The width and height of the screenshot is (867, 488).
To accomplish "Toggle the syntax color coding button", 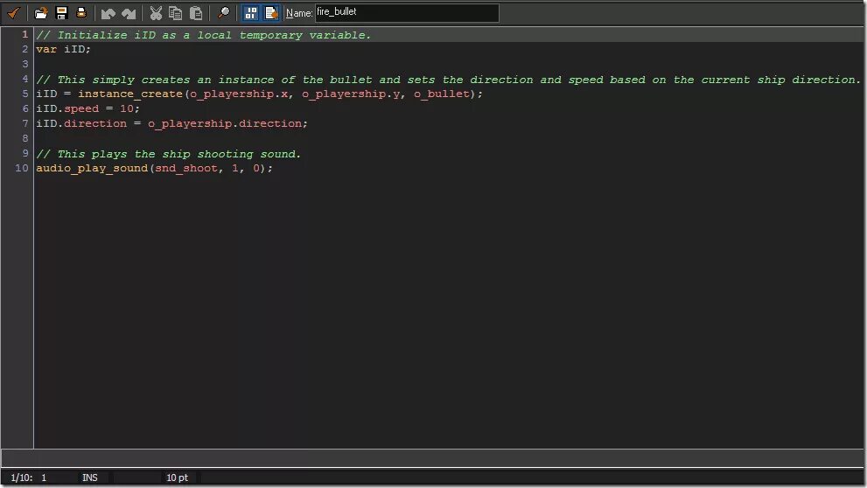I will point(271,13).
